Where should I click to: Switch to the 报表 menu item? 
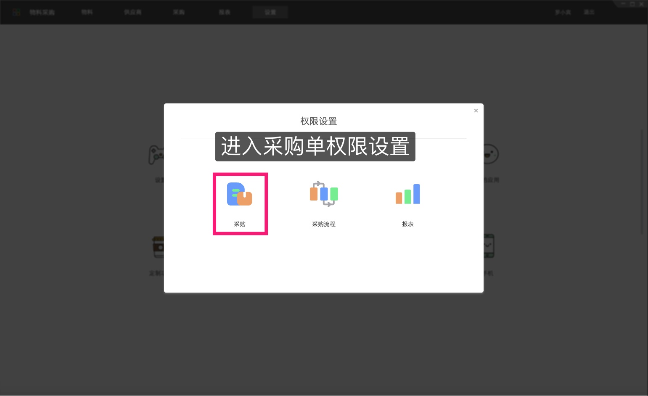click(x=224, y=12)
